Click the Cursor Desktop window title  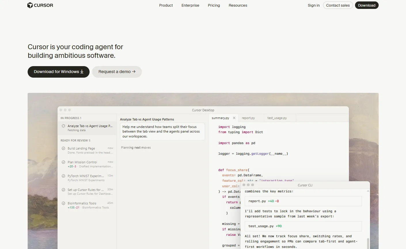click(203, 110)
